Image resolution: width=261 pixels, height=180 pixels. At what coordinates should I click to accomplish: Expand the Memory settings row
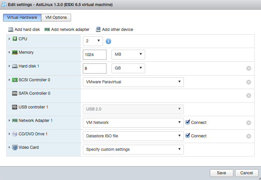point(9,52)
